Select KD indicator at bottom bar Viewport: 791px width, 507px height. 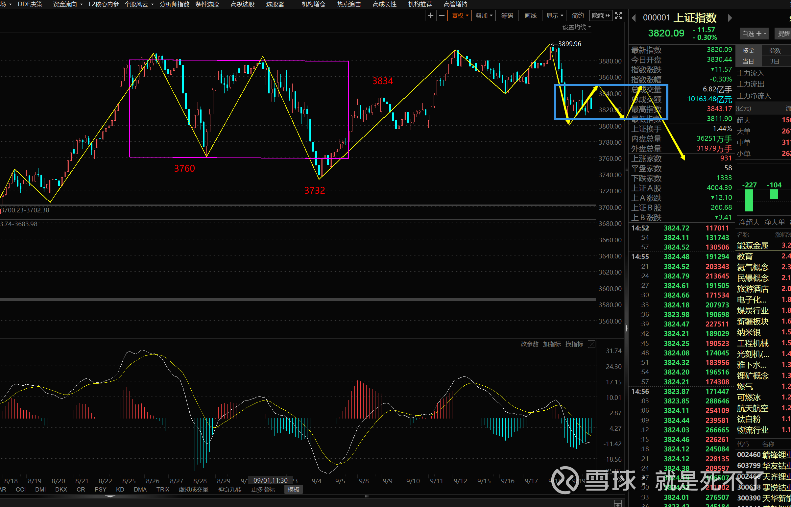point(120,490)
